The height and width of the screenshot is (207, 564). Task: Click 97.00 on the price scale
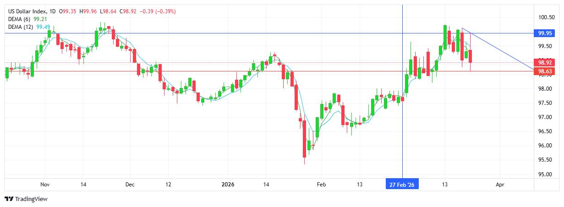click(545, 117)
